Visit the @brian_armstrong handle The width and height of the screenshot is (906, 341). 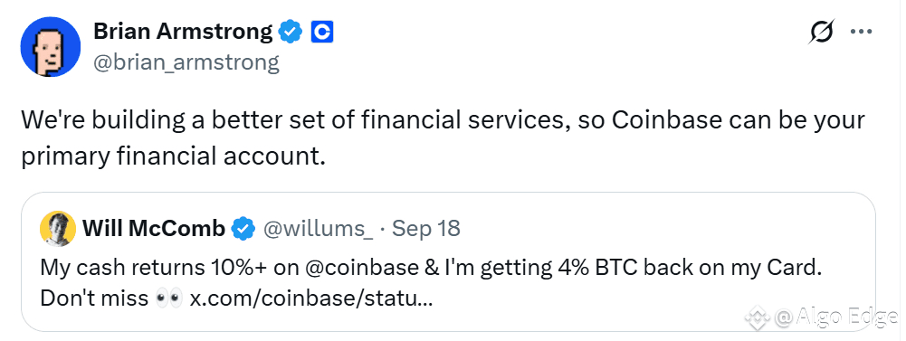(186, 62)
